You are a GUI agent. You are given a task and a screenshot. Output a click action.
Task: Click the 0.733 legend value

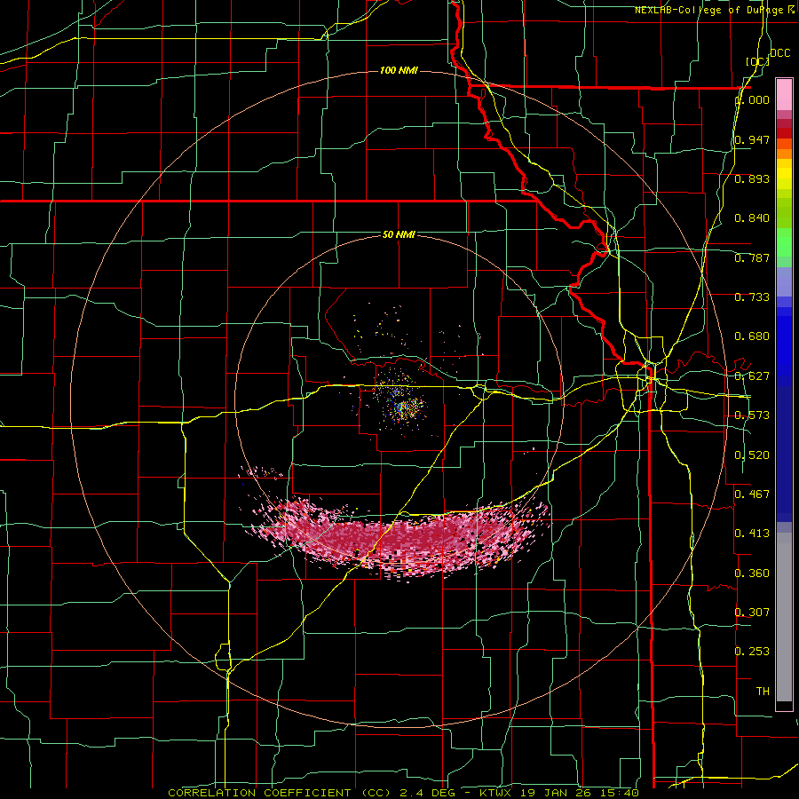click(x=752, y=297)
